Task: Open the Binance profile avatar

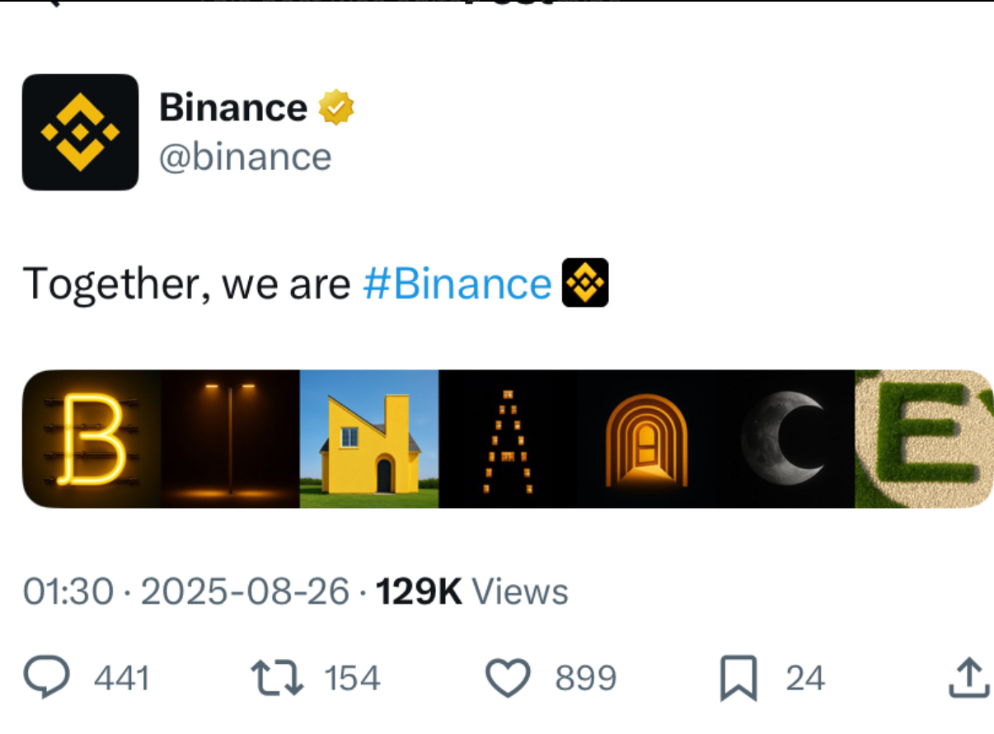Action: point(80,132)
